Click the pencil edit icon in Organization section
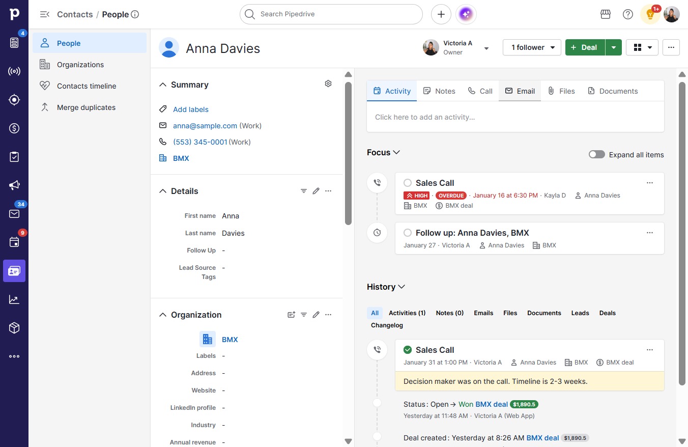Screen dimensions: 688x447 316,315
